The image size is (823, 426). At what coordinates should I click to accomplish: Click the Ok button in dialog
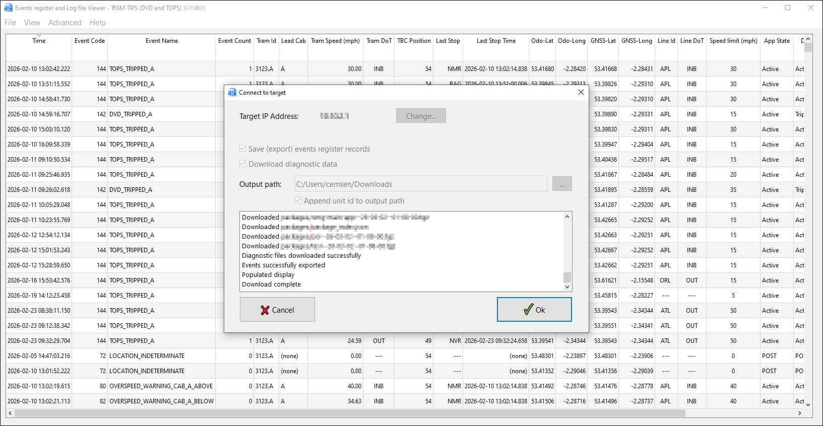(534, 310)
